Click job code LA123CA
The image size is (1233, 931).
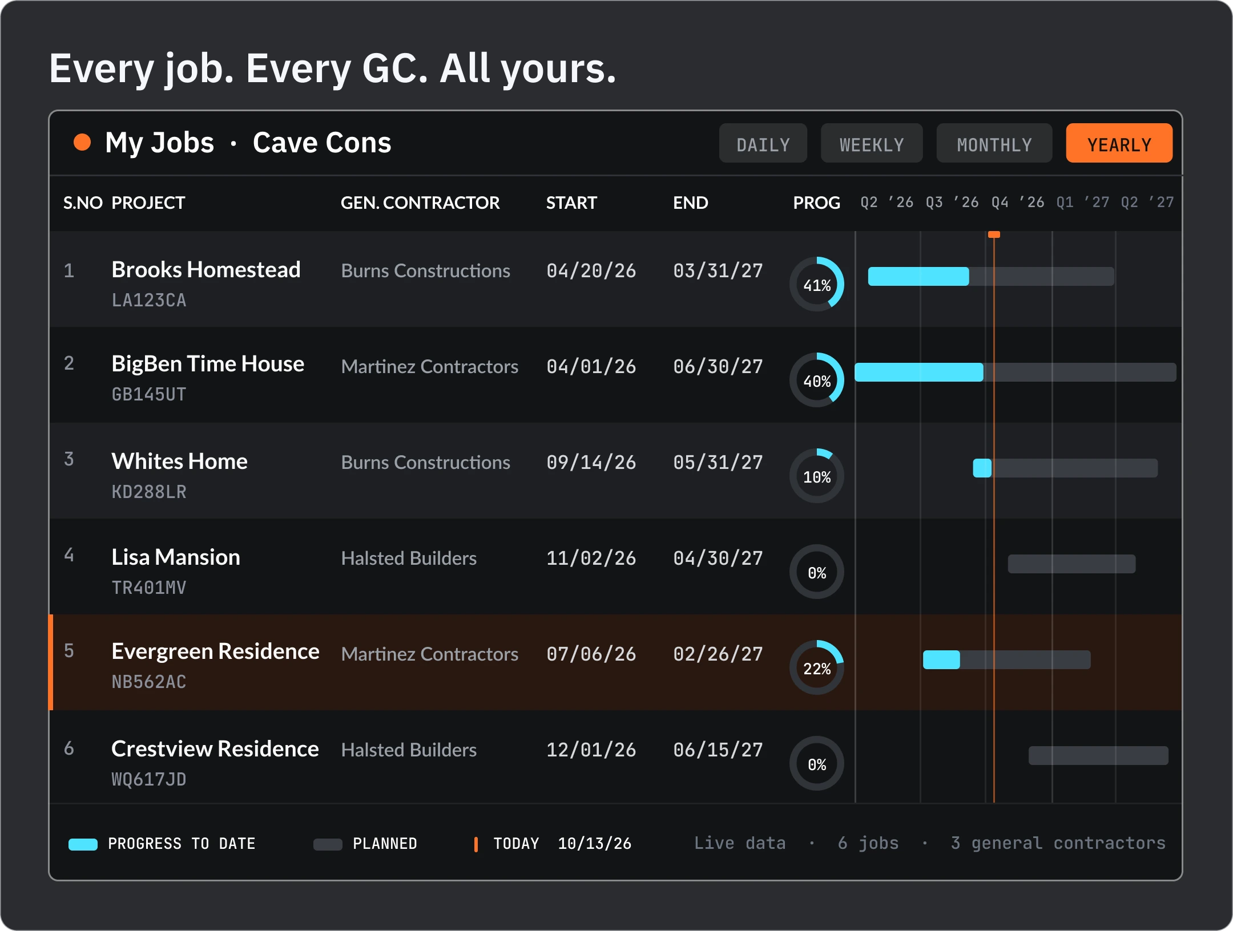[149, 300]
